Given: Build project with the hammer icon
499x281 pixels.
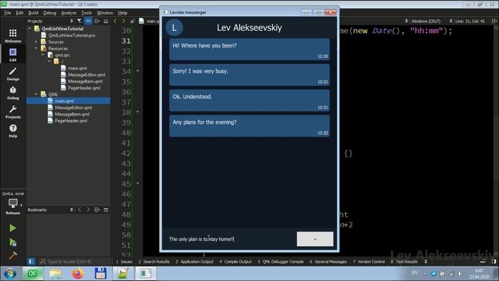Looking at the screenshot, I should (12, 255).
